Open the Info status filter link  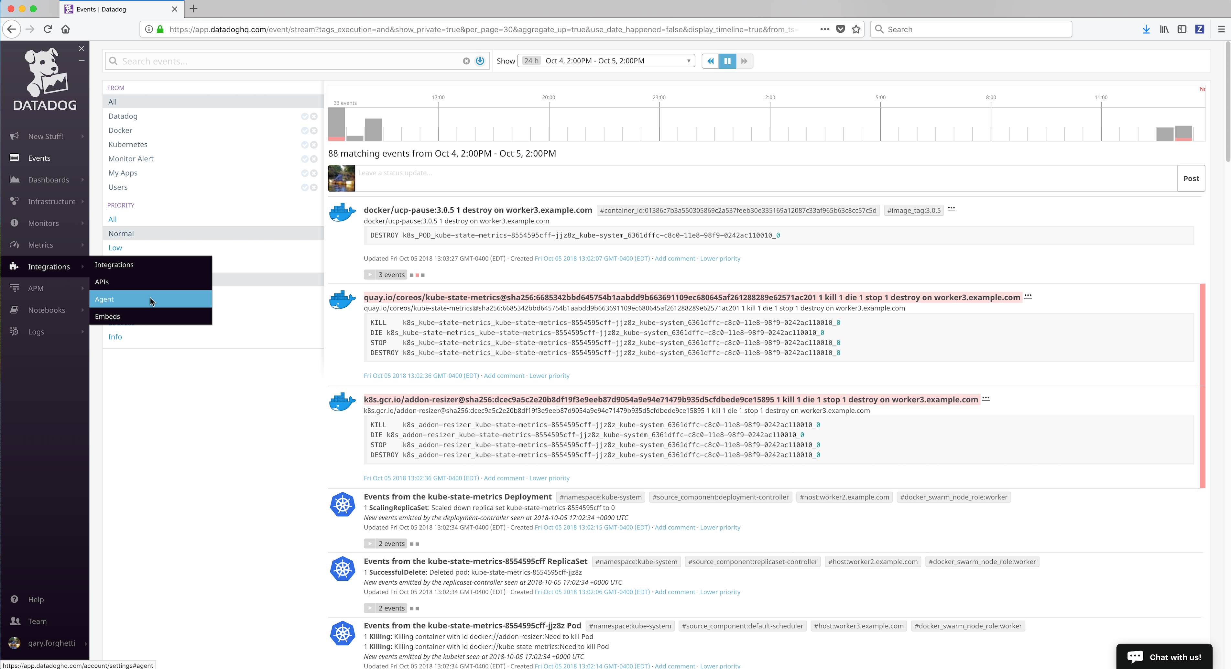(x=115, y=336)
